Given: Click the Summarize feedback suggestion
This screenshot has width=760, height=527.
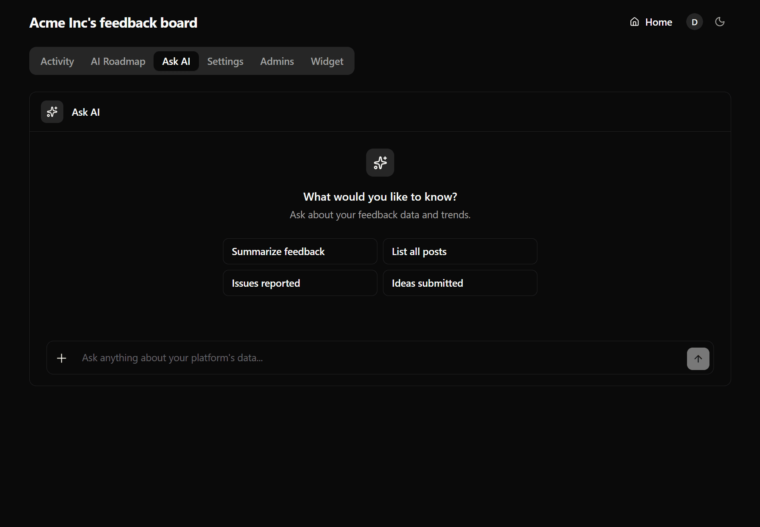Looking at the screenshot, I should click(300, 251).
